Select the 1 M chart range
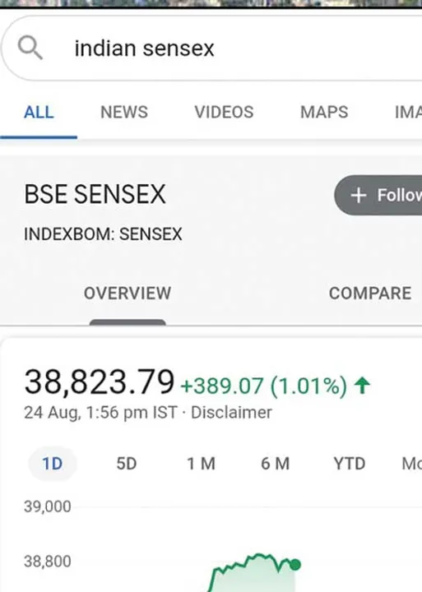 coord(201,464)
